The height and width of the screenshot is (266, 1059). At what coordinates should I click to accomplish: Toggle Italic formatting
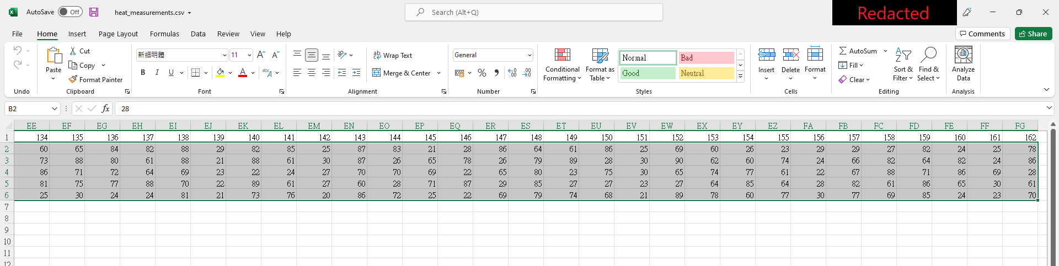click(x=157, y=72)
